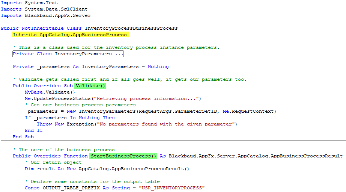346x192 pixels.
Task: Click the Throw New Exception statement
Action: (x=137, y=124)
